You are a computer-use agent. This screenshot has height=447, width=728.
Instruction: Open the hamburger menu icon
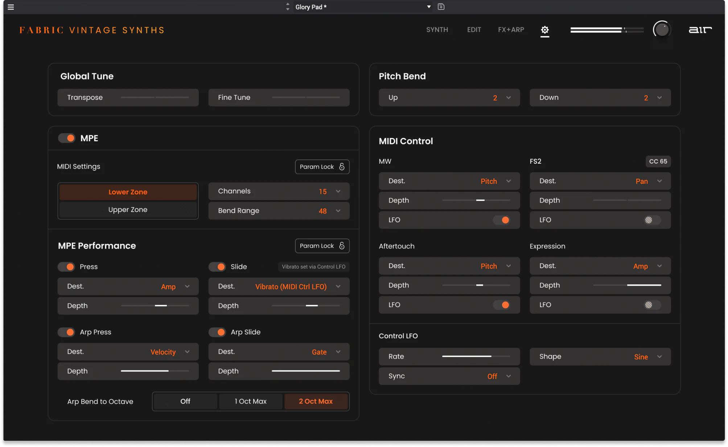pos(11,7)
